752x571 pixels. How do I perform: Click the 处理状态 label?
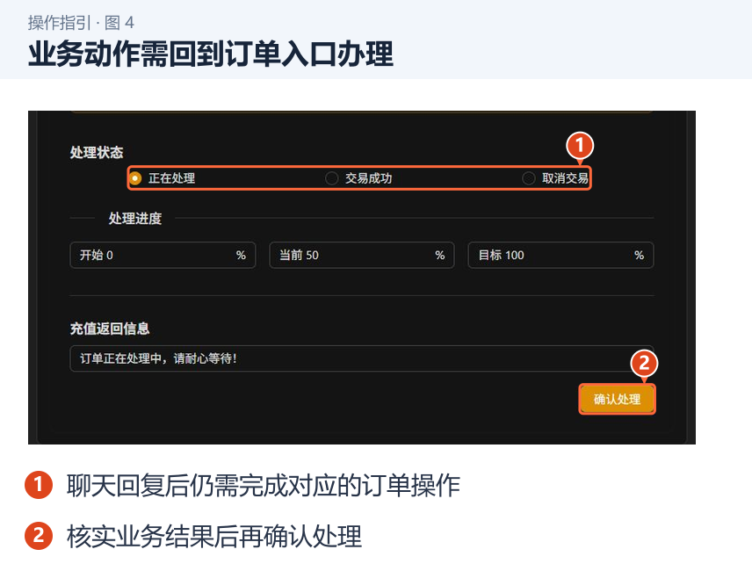click(97, 153)
